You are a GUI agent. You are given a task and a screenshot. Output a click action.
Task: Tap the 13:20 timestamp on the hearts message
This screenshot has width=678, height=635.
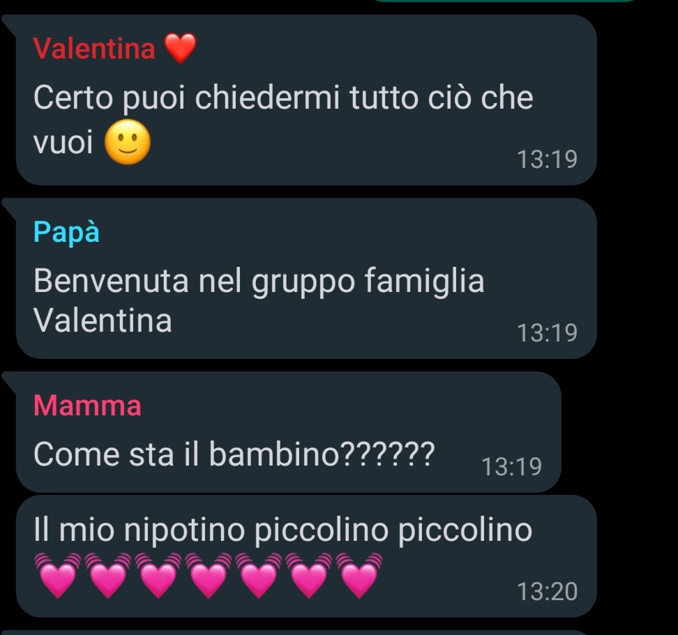click(x=547, y=592)
